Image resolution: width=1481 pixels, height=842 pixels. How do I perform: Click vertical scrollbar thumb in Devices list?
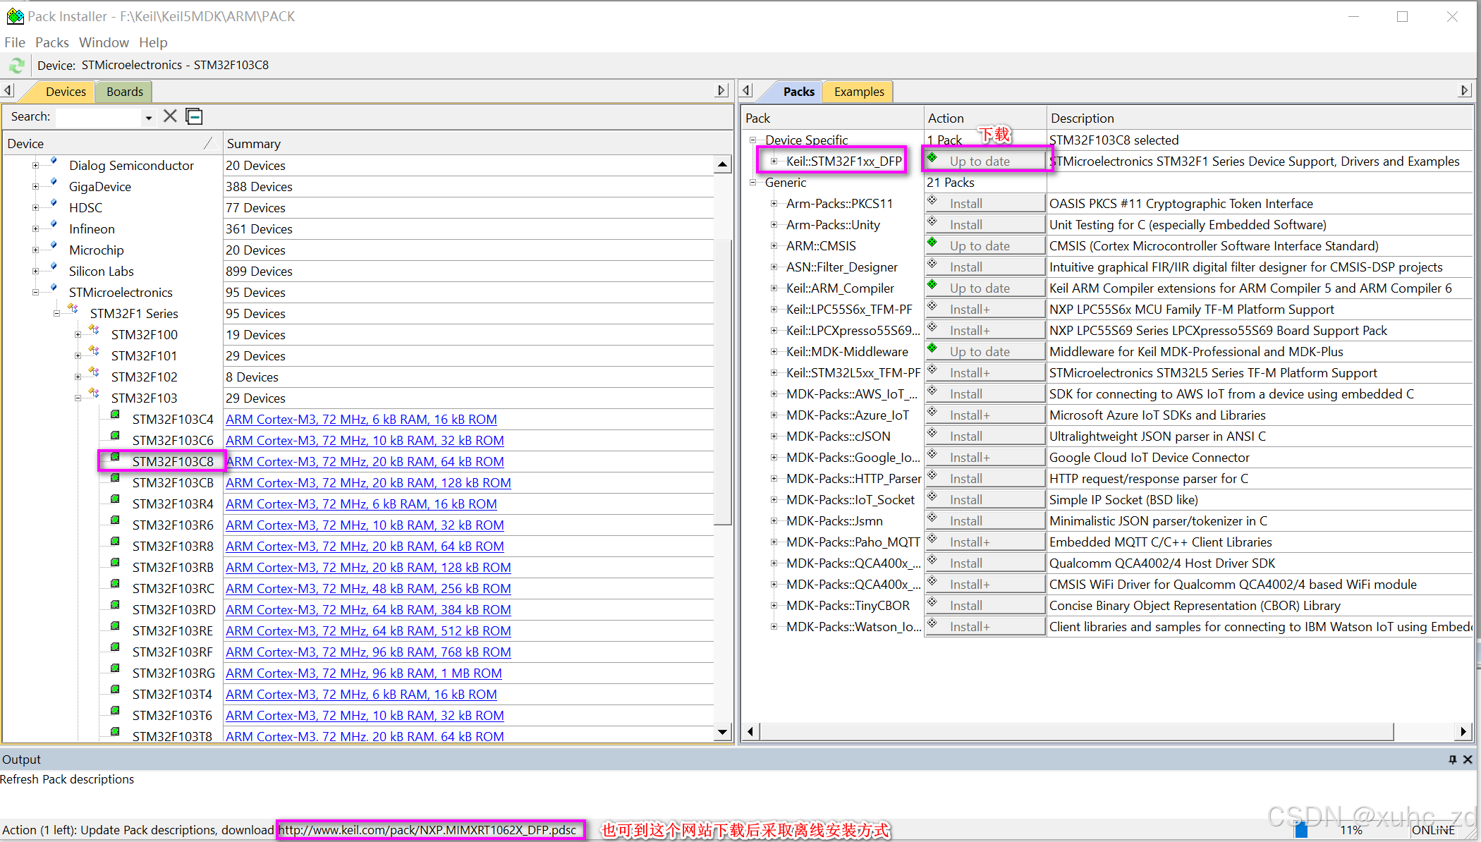(x=722, y=384)
